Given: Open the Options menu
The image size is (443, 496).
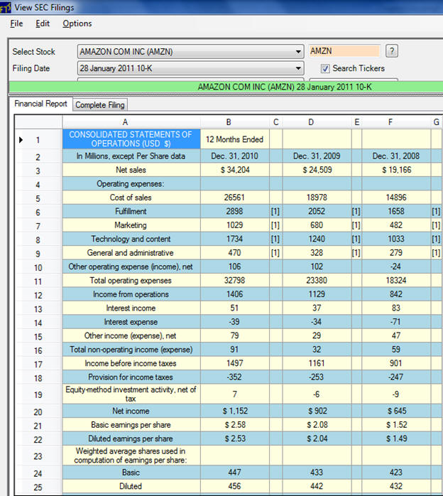Looking at the screenshot, I should pyautogui.click(x=77, y=23).
